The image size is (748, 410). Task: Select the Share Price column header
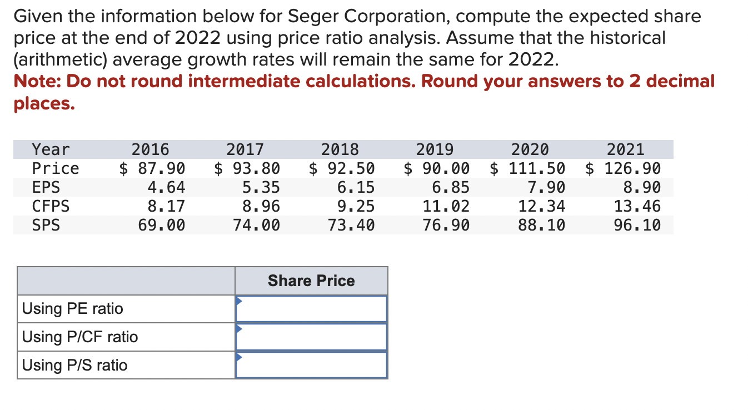311,281
